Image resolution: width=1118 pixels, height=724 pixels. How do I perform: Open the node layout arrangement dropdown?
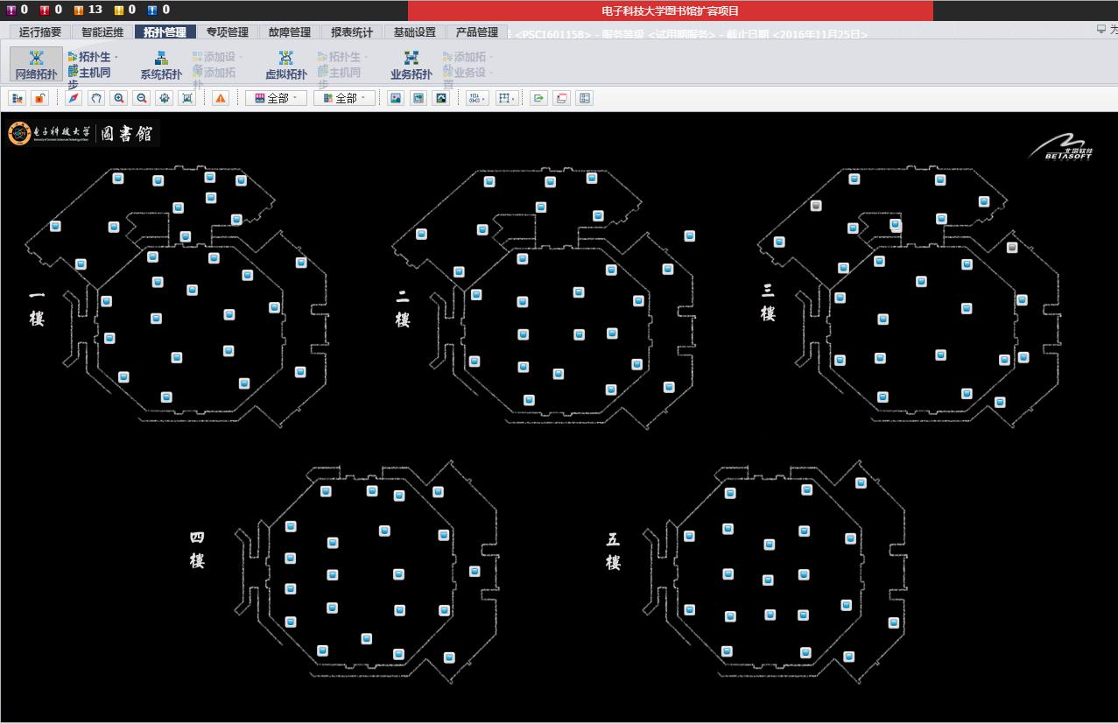[477, 98]
